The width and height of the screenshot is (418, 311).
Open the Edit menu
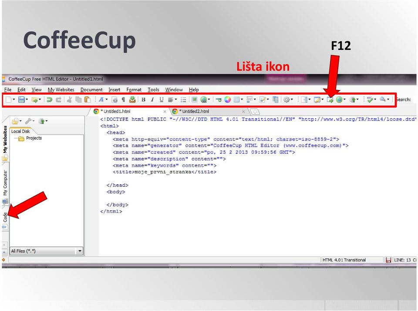pyautogui.click(x=21, y=89)
